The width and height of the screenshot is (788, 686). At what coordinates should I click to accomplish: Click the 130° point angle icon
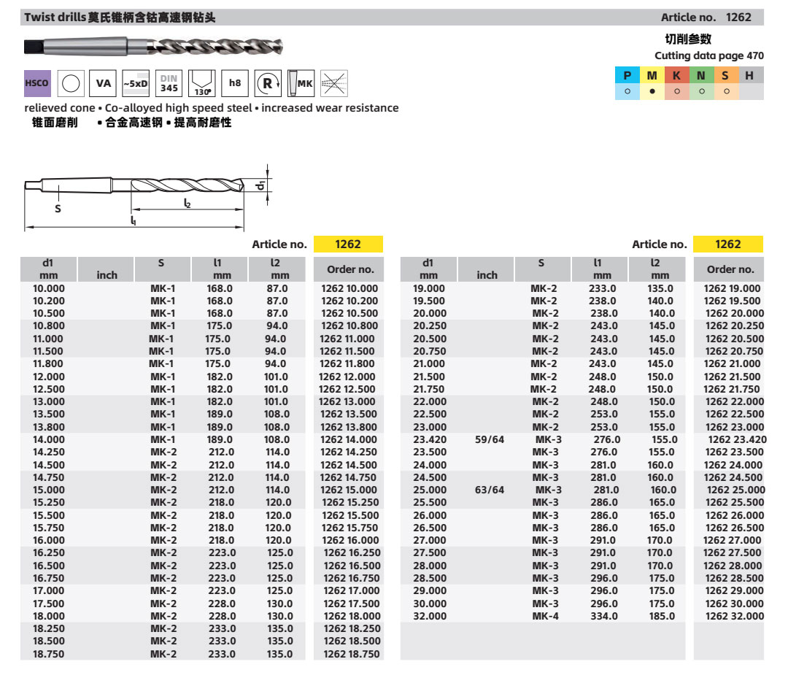201,83
